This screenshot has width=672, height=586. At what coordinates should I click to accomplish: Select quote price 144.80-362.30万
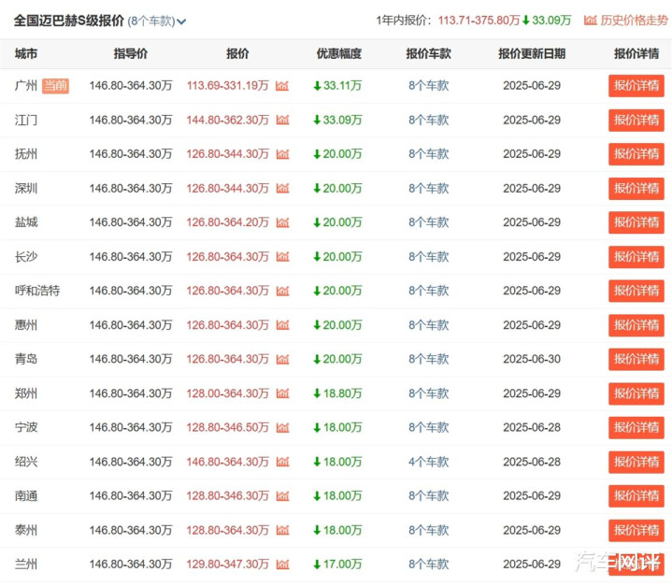coord(227,120)
